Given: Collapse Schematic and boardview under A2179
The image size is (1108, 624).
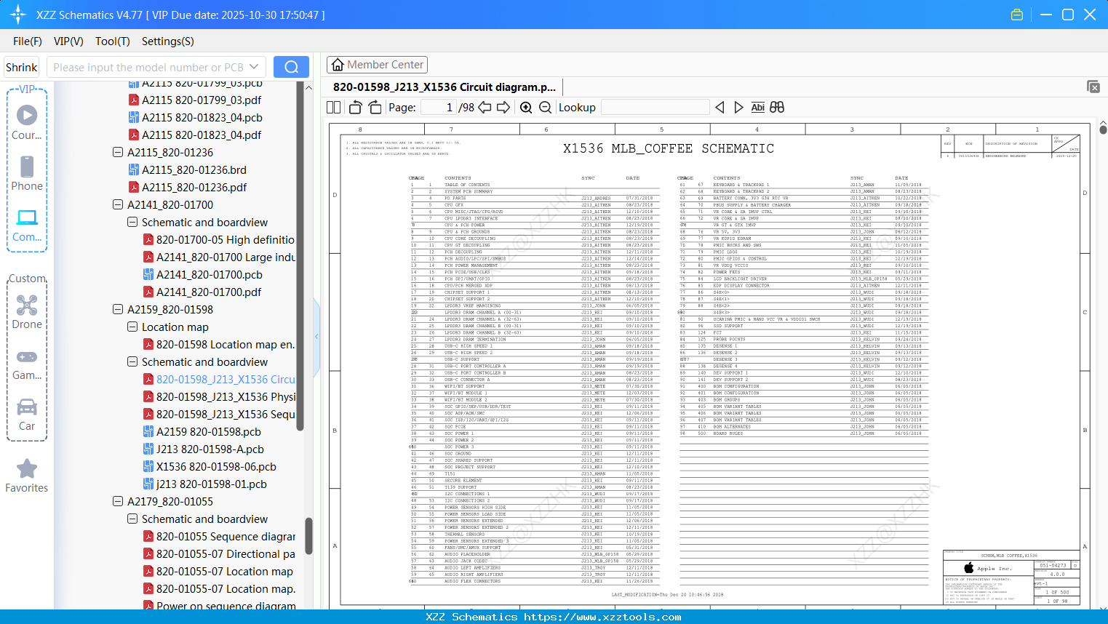Looking at the screenshot, I should pyautogui.click(x=132, y=519).
